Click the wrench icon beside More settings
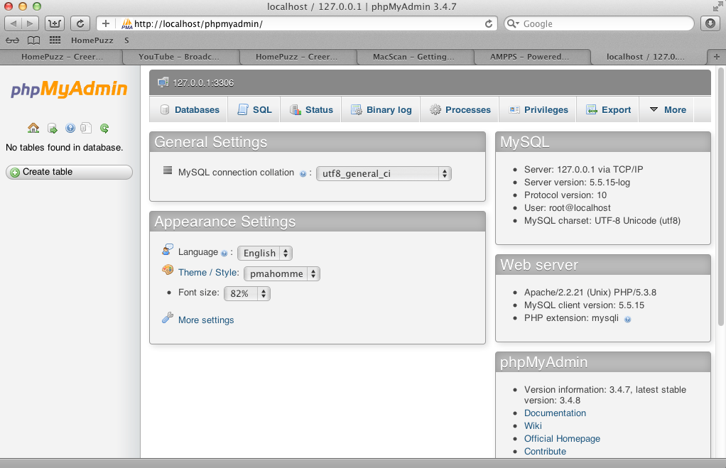The width and height of the screenshot is (726, 468). pos(167,317)
